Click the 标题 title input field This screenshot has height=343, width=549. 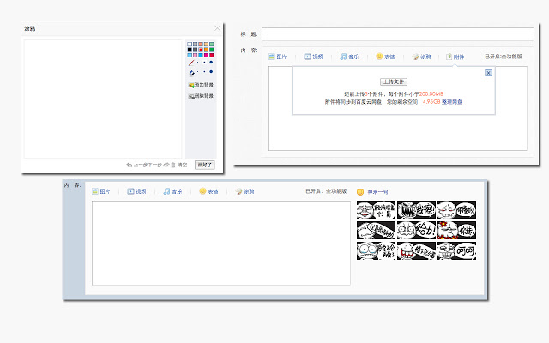(398, 34)
